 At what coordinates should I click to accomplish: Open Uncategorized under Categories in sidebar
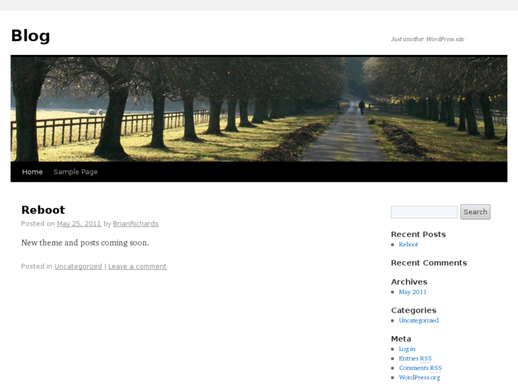[x=418, y=320]
